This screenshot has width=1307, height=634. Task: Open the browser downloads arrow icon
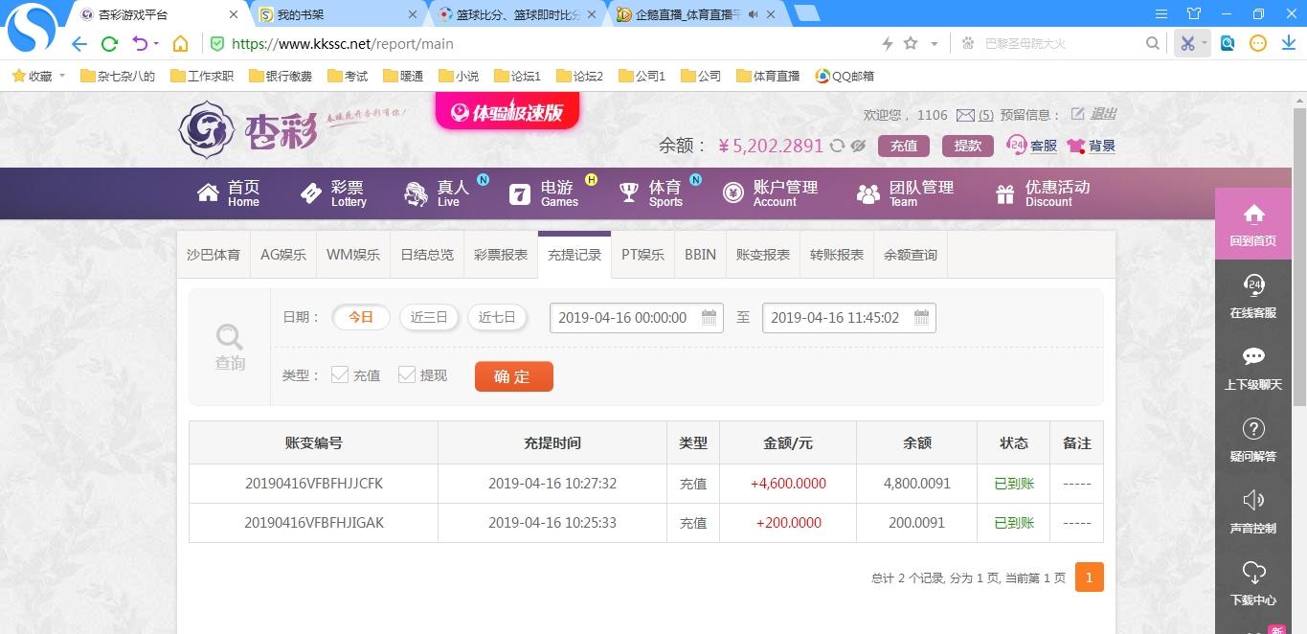tap(1288, 43)
